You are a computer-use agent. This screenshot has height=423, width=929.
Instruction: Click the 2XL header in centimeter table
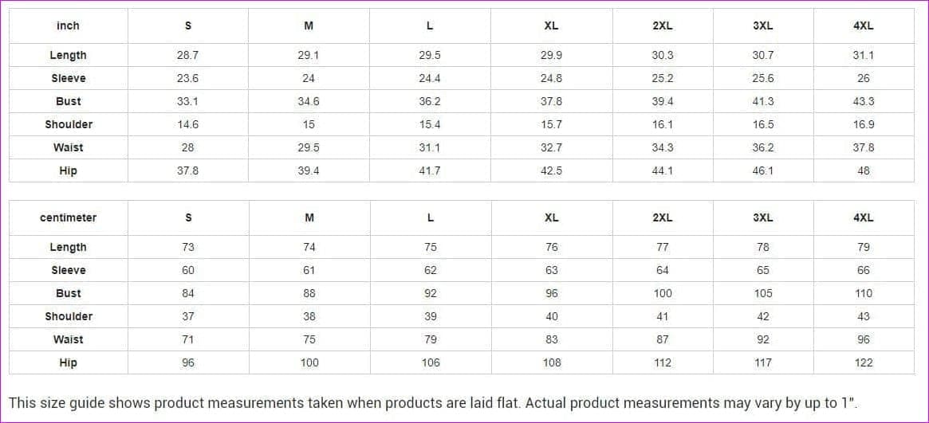click(663, 217)
